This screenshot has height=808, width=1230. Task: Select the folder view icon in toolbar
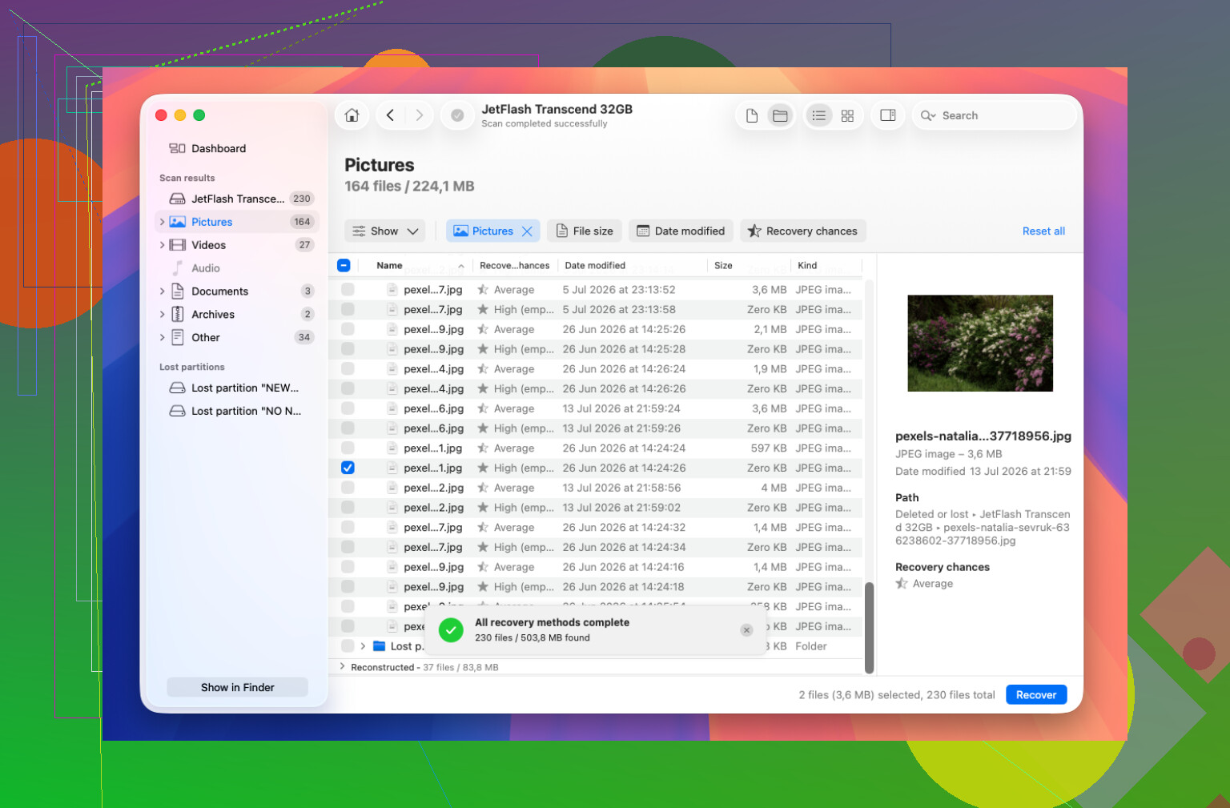pyautogui.click(x=780, y=115)
